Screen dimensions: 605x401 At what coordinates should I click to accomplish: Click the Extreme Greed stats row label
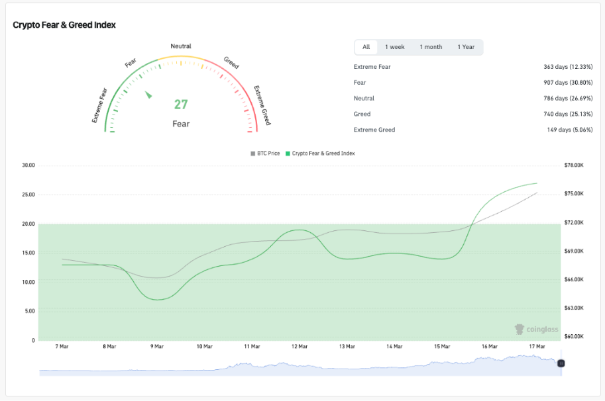point(374,130)
